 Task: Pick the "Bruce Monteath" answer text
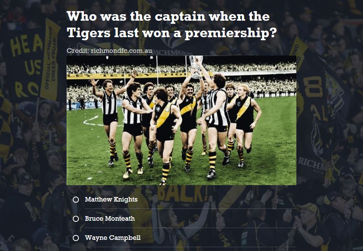[110, 218]
